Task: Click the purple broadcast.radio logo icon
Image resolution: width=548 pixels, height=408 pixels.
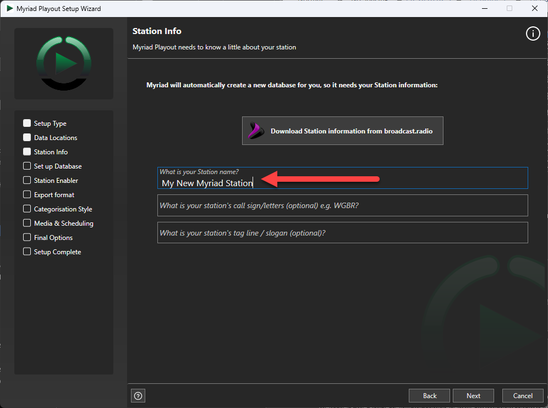Action: [x=256, y=131]
